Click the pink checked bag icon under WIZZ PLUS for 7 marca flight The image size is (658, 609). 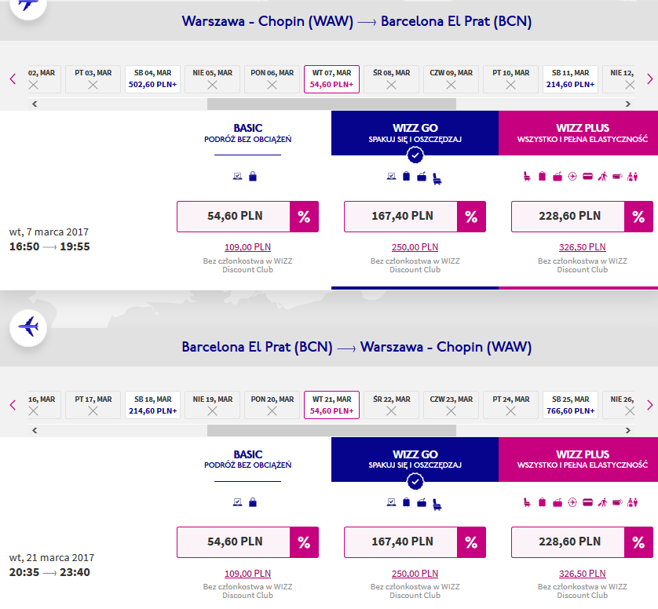(557, 177)
